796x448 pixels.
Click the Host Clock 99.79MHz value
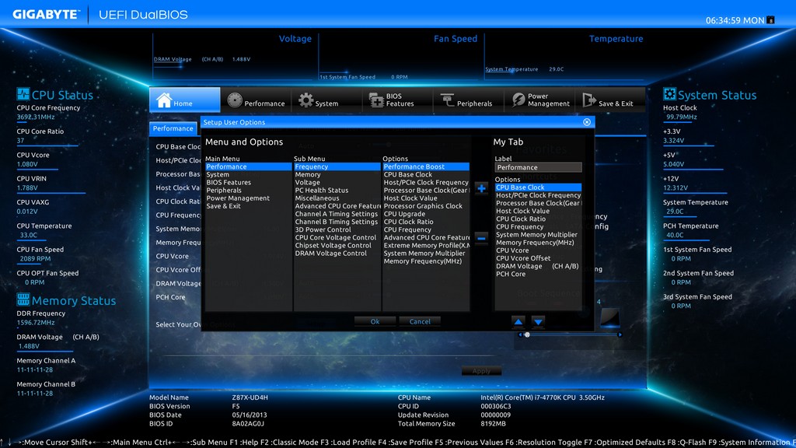point(681,117)
